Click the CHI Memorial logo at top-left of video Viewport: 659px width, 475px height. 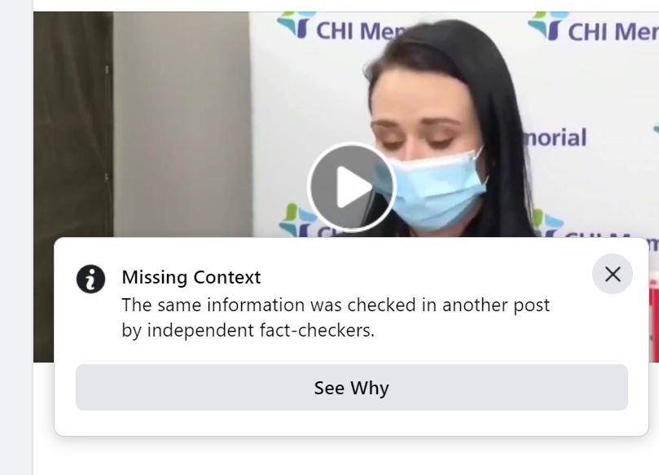(x=340, y=28)
